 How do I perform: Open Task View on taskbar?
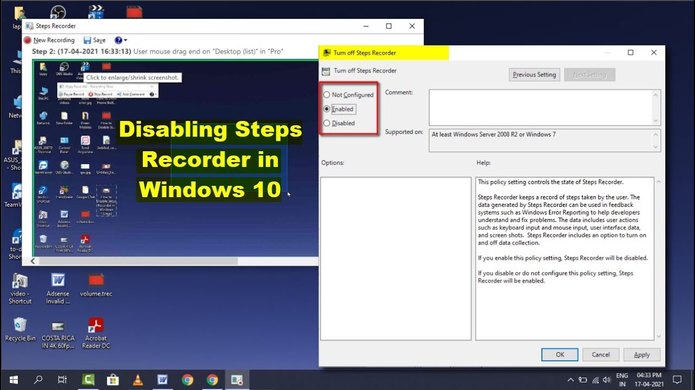pyautogui.click(x=62, y=380)
